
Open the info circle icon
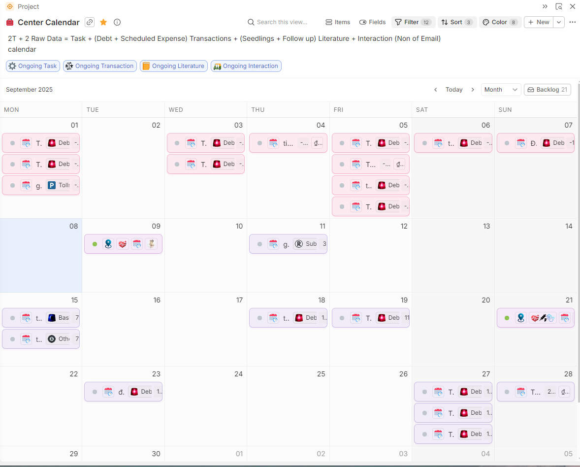[117, 22]
